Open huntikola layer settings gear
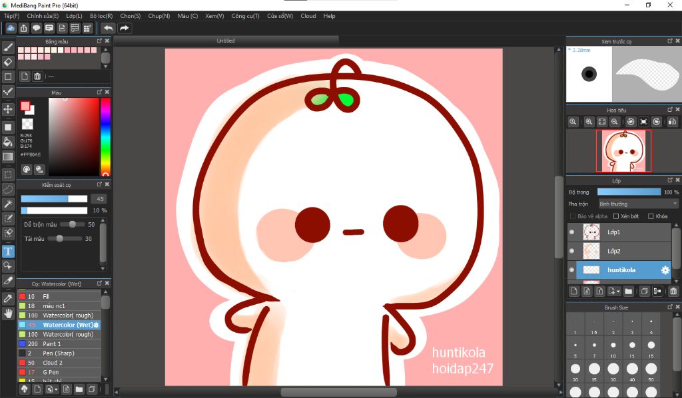The image size is (682, 398). tap(665, 270)
